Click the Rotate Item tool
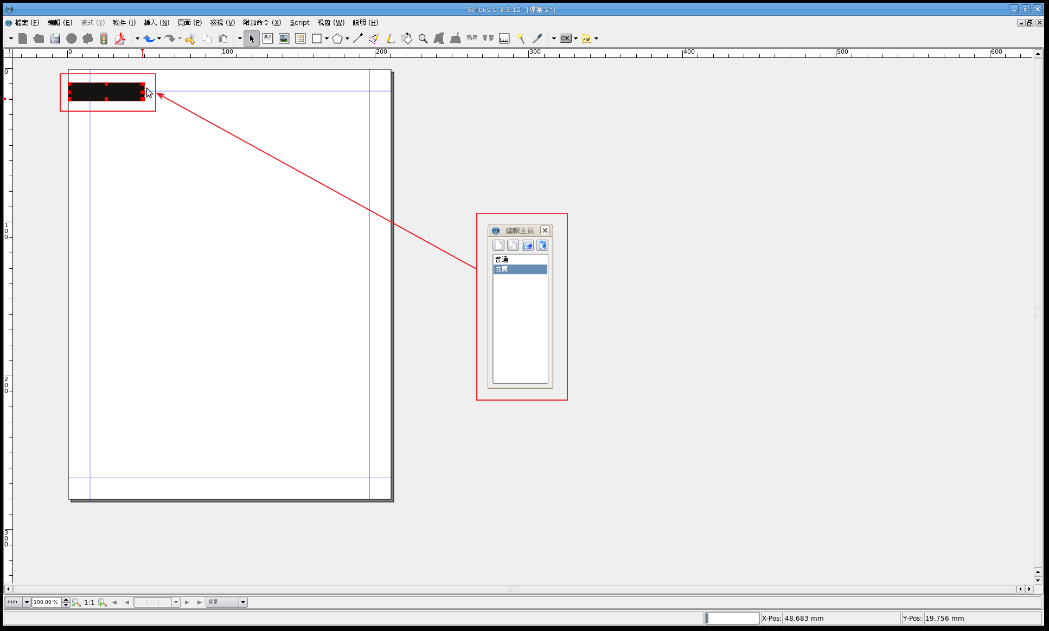Viewport: 1049px width, 631px height. coord(407,38)
